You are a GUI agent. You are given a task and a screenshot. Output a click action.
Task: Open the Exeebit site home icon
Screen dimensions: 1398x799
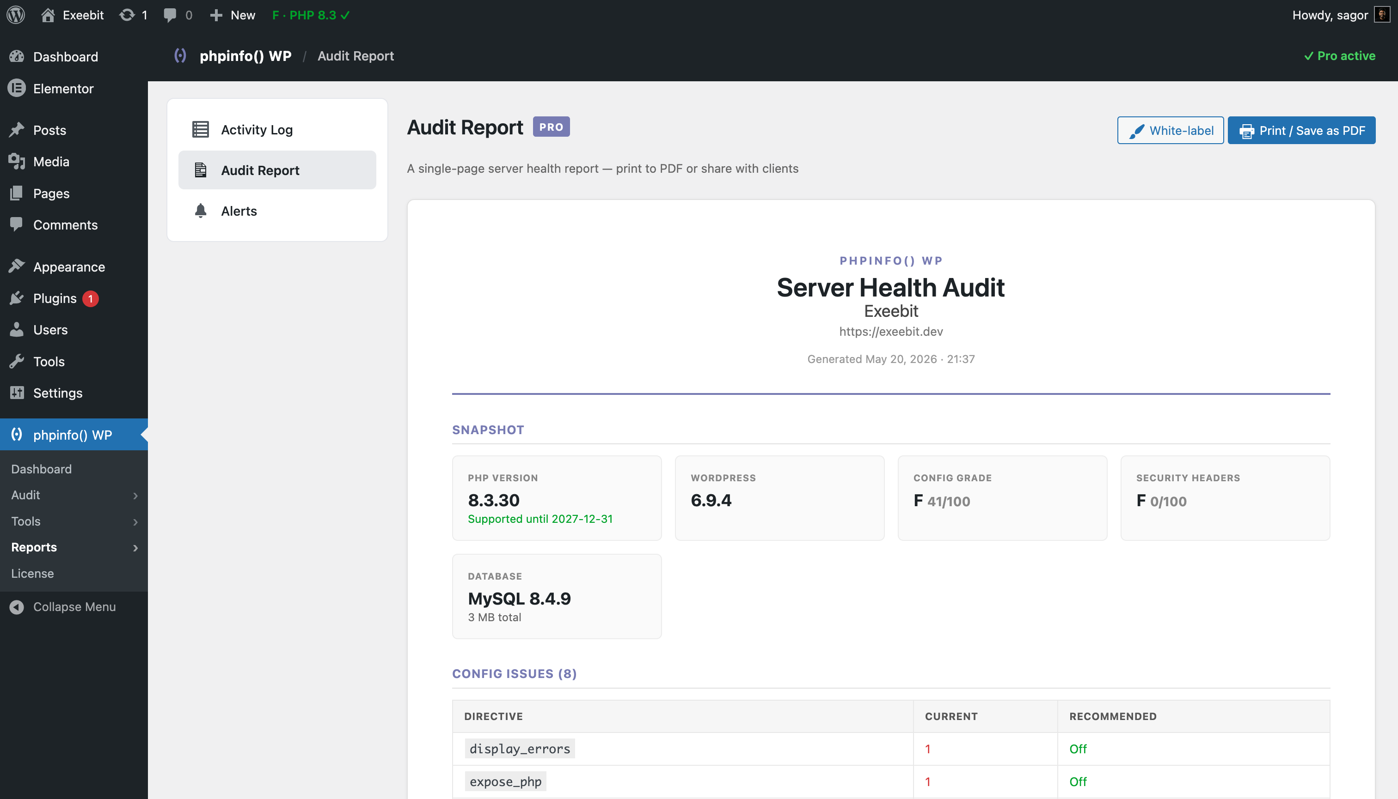pos(49,15)
